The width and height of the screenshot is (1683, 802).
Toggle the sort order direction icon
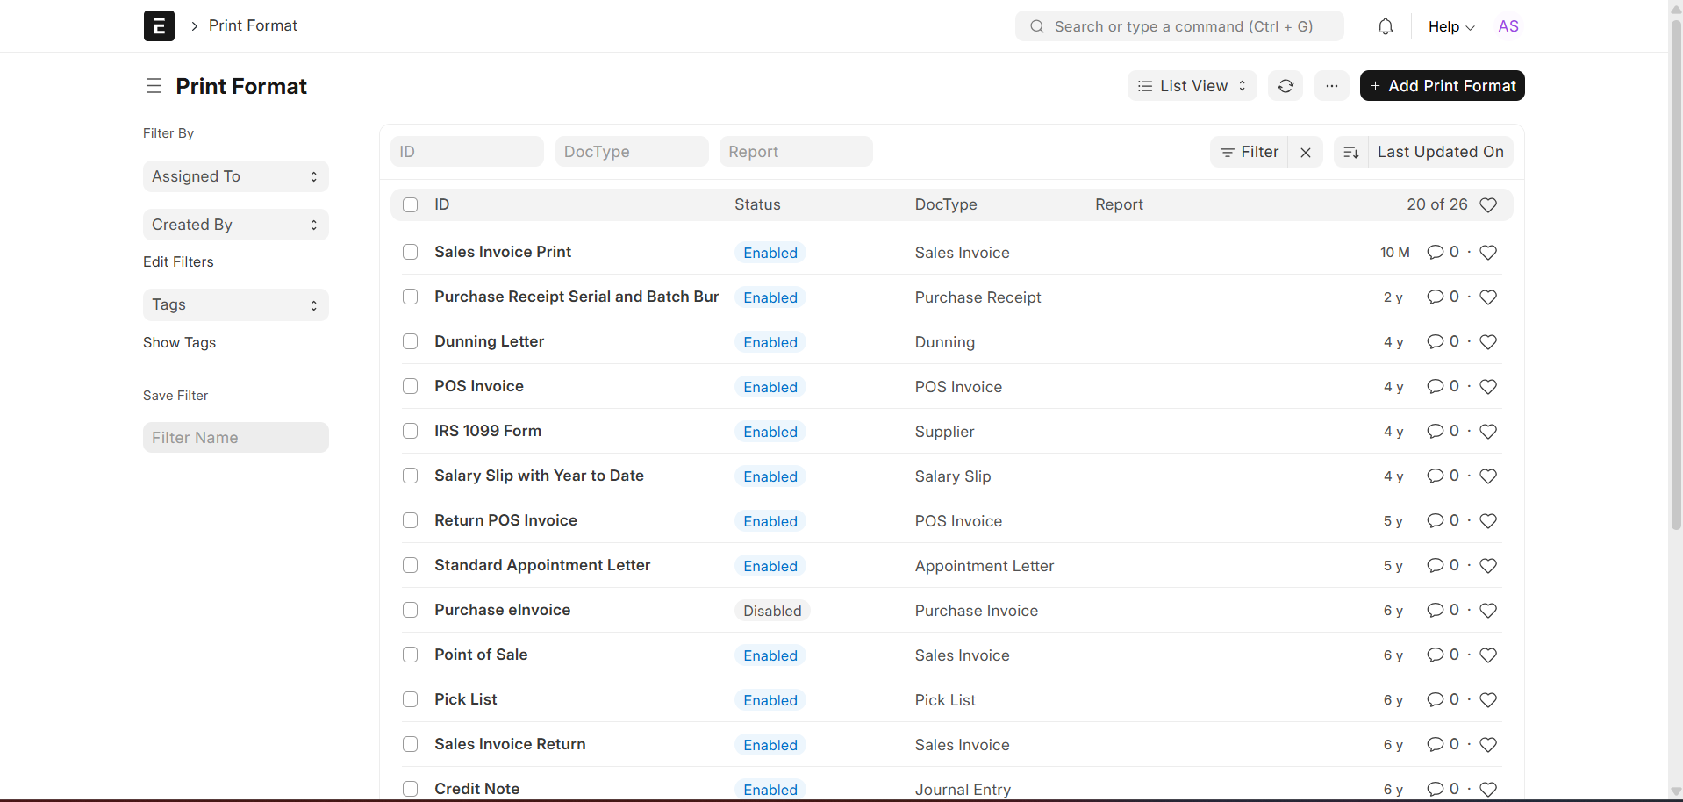(x=1351, y=152)
